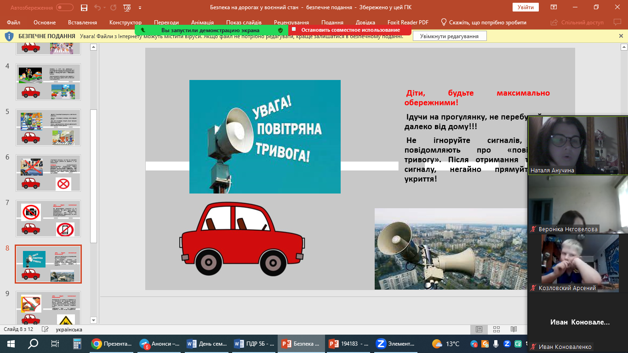Open the Конструктор ribbon tab

[x=126, y=23]
